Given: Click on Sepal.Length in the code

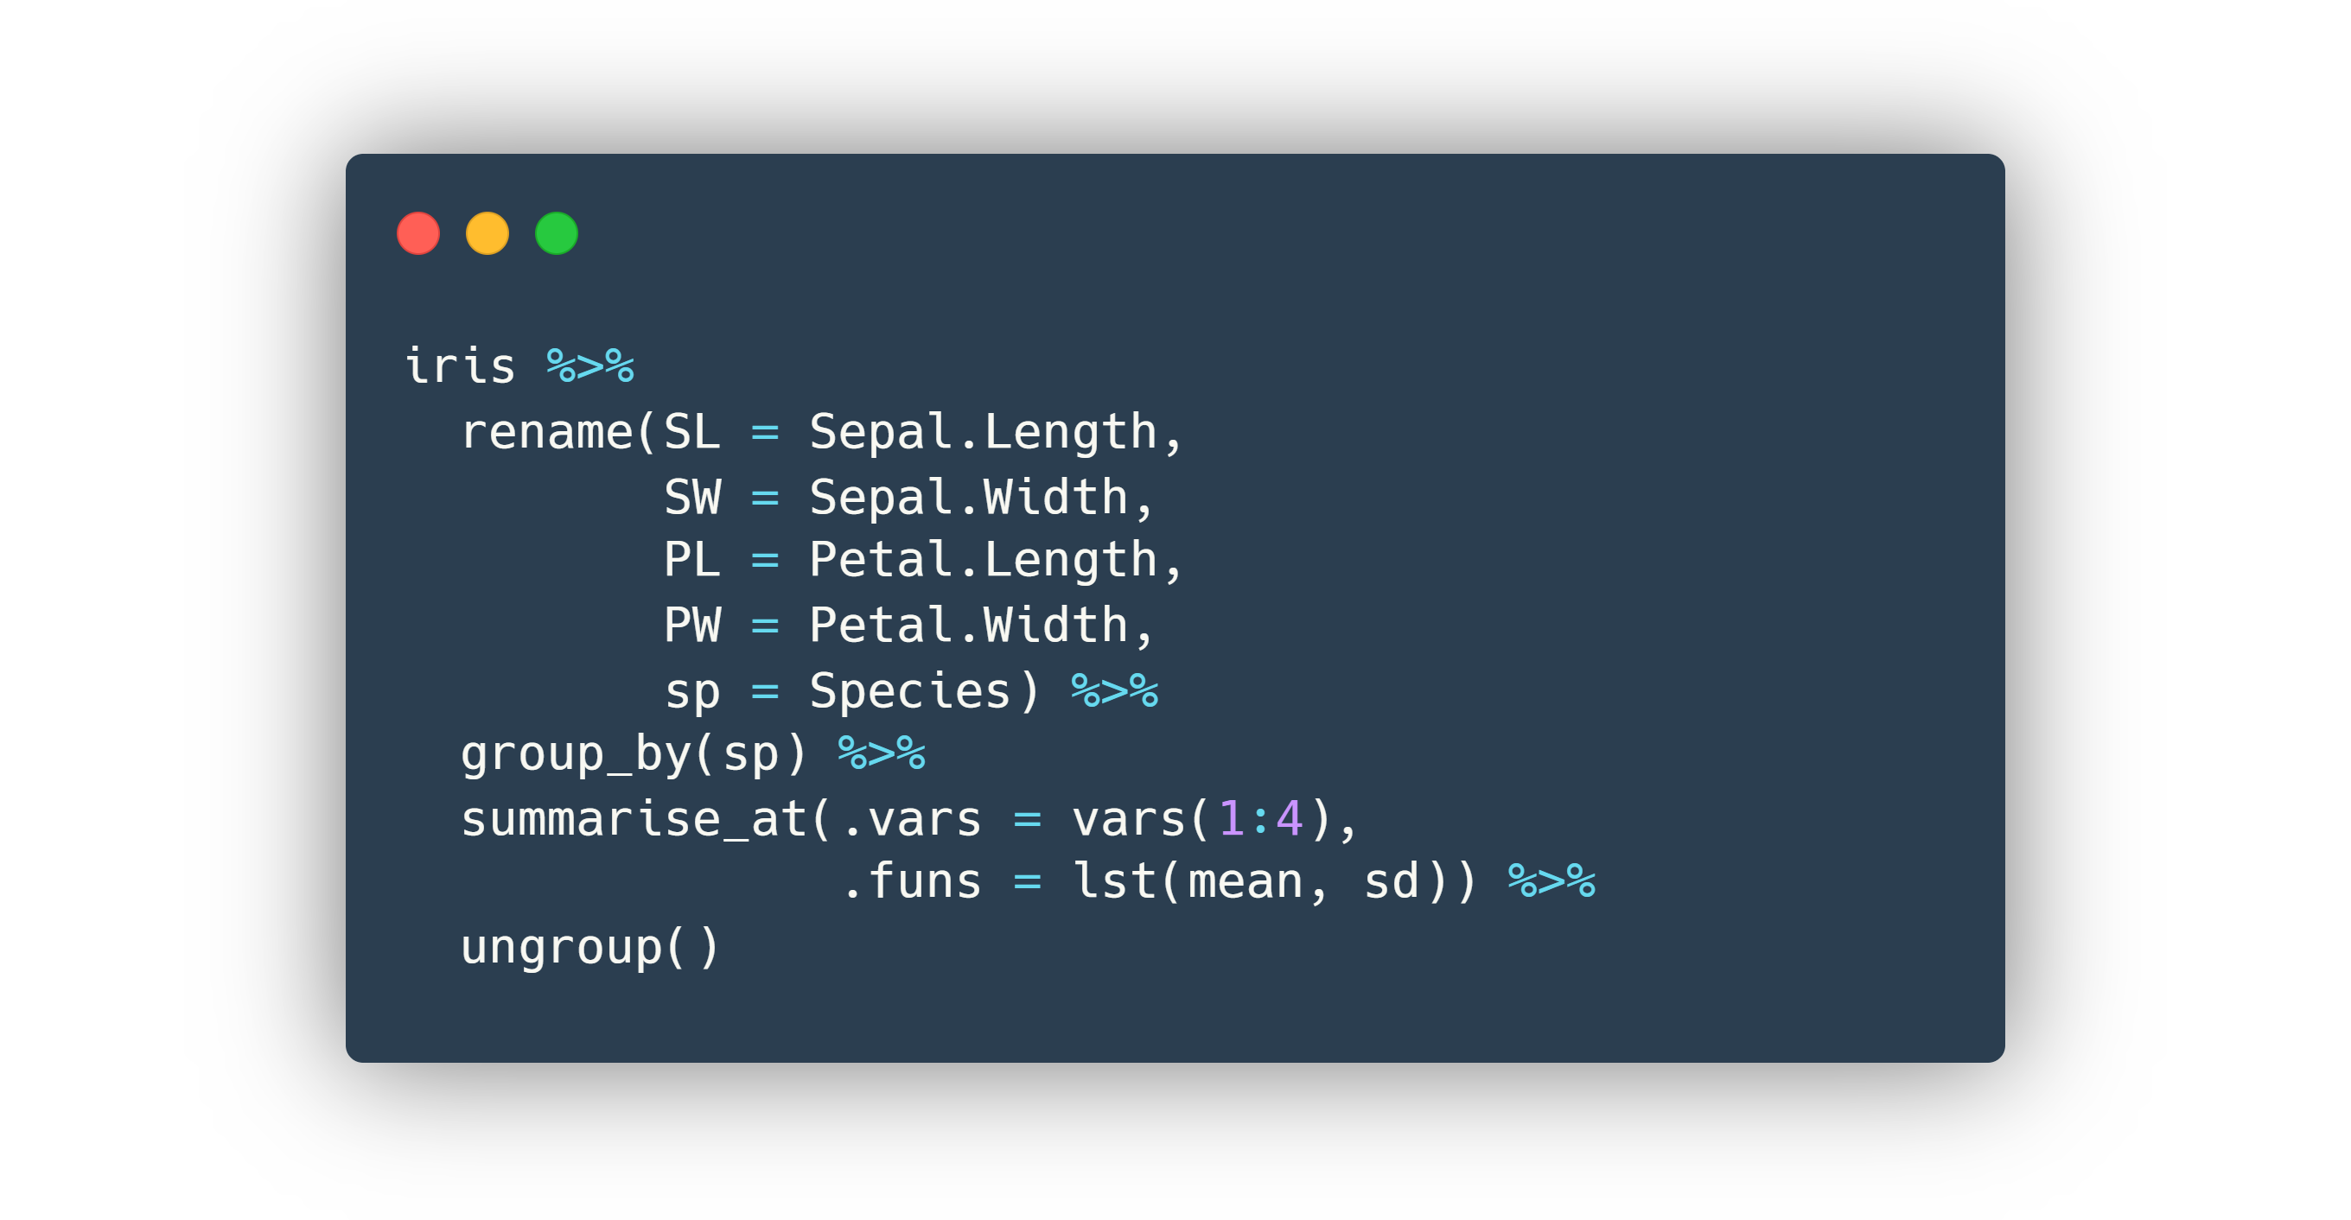Looking at the screenshot, I should point(983,432).
